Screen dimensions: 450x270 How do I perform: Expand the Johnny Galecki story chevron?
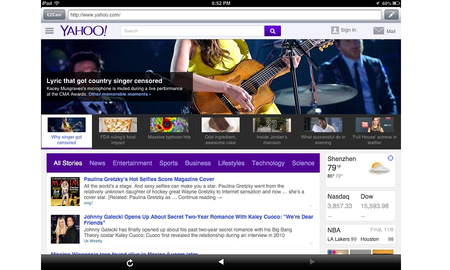[311, 243]
